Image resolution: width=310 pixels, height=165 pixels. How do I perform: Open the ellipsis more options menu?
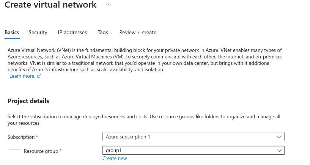click(x=109, y=5)
